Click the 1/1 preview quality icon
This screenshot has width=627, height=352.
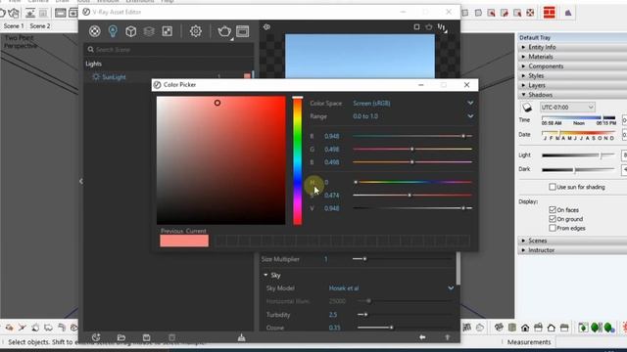442,27
